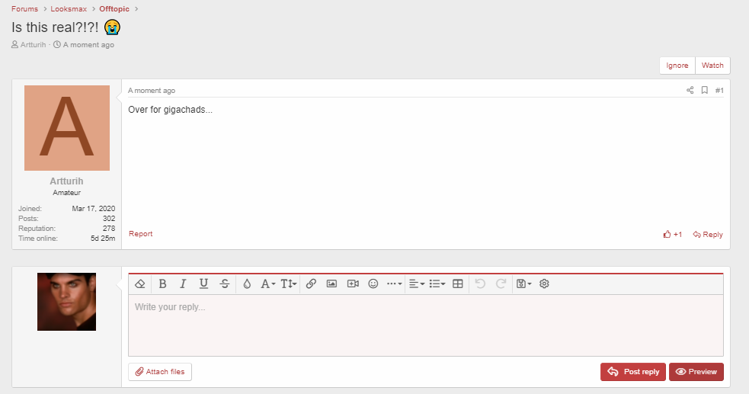Focus the Write your reply field

point(426,325)
